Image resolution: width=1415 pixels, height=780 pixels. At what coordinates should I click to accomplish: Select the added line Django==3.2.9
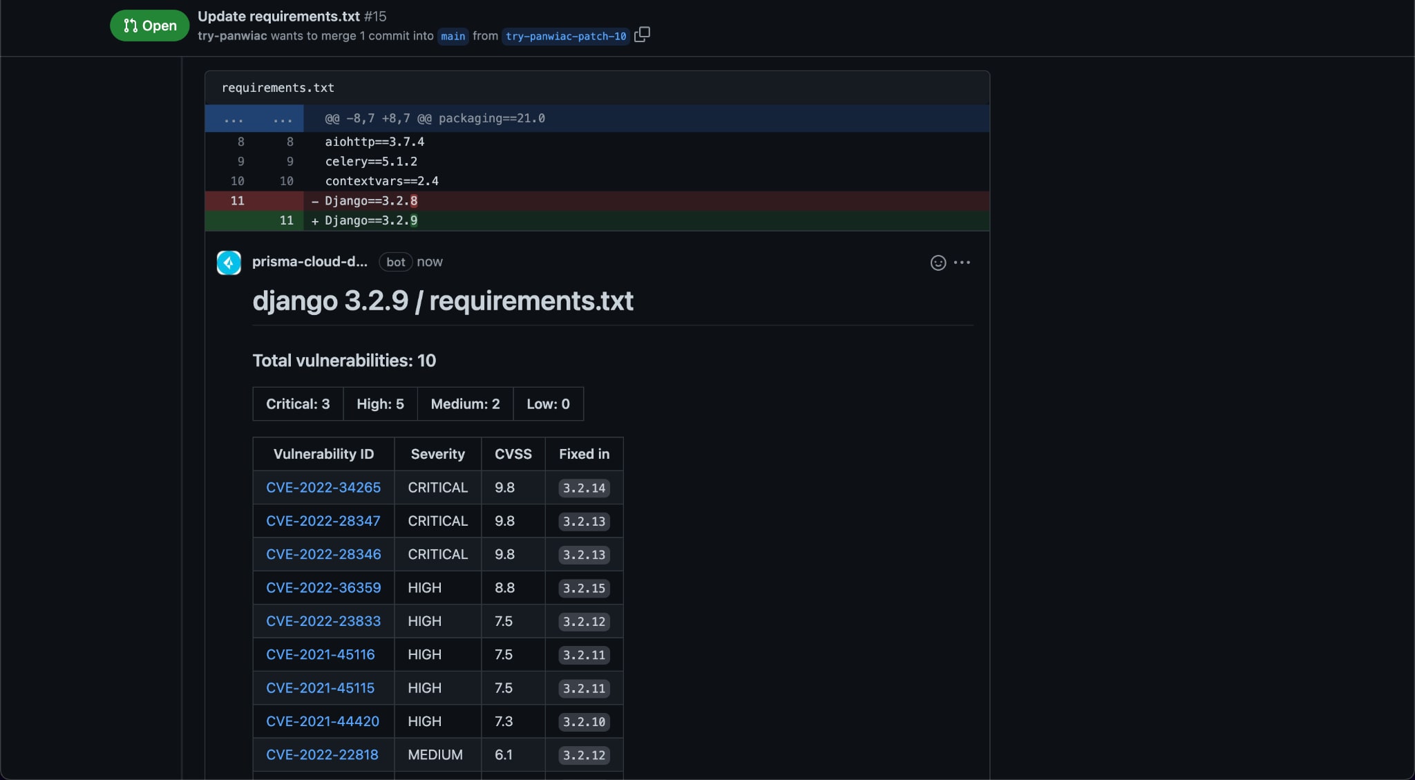pos(597,220)
